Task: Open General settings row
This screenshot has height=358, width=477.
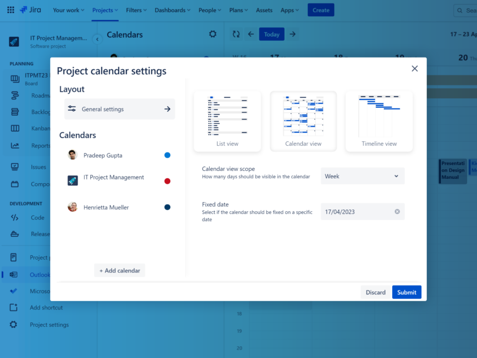Action: coord(119,109)
